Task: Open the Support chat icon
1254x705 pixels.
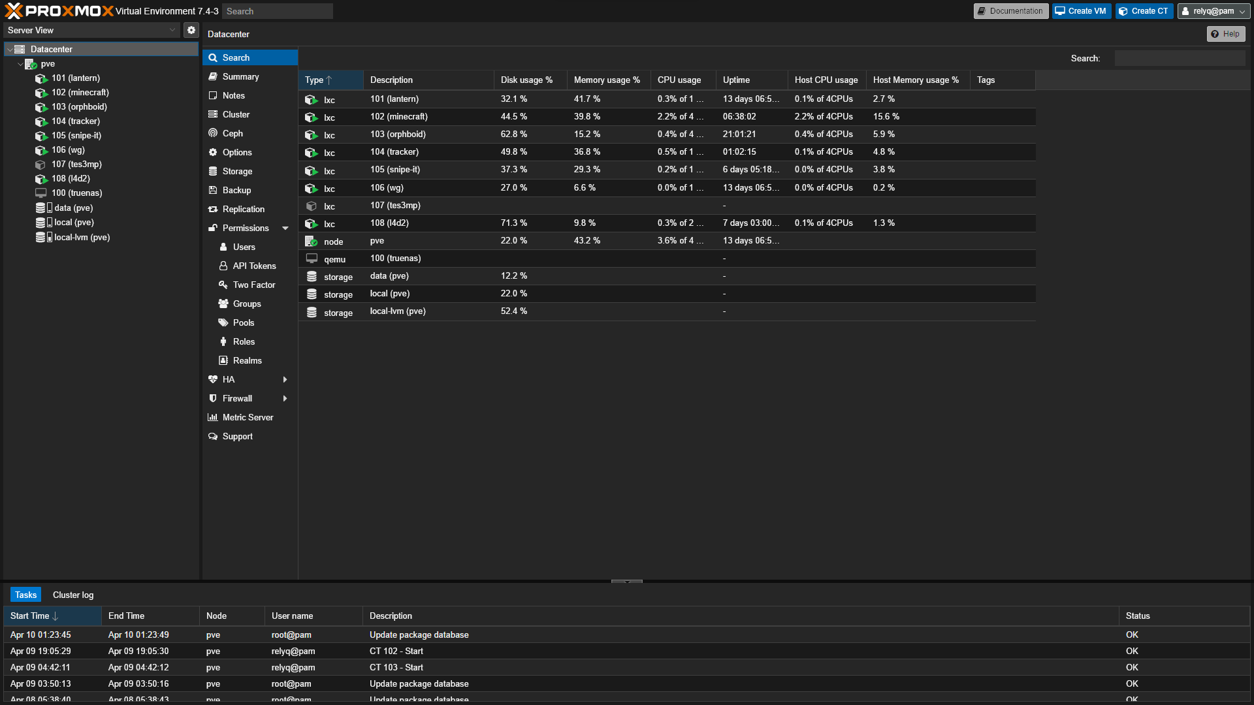Action: coord(213,436)
